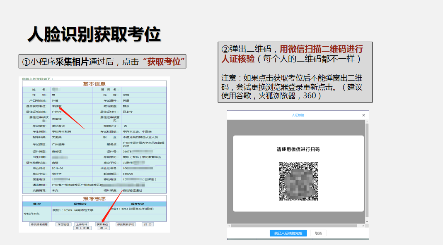The image size is (443, 245).
Task: Click the 打印 button
Action: coord(148,224)
